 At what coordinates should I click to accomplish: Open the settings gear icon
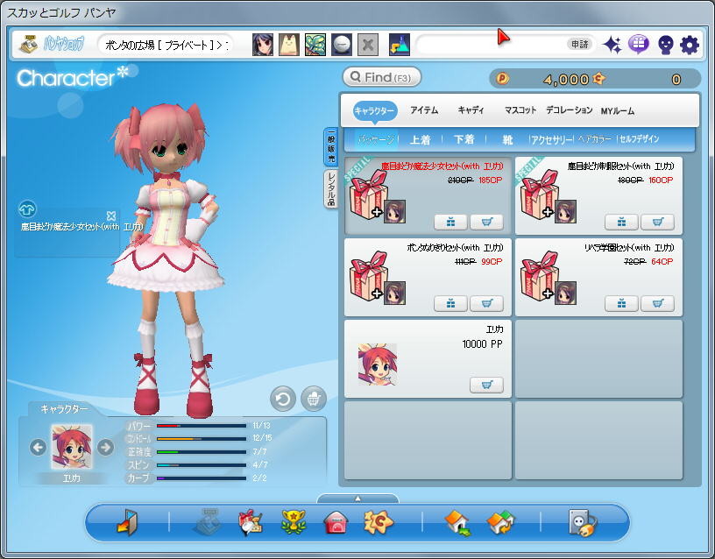690,46
